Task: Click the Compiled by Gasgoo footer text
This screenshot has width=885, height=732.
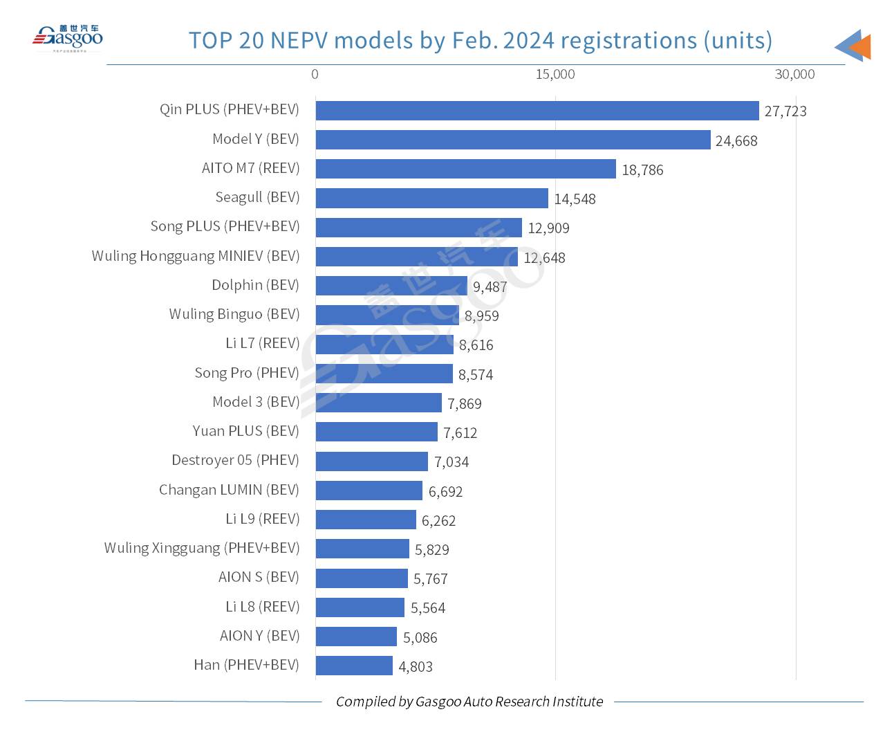Action: (x=469, y=702)
